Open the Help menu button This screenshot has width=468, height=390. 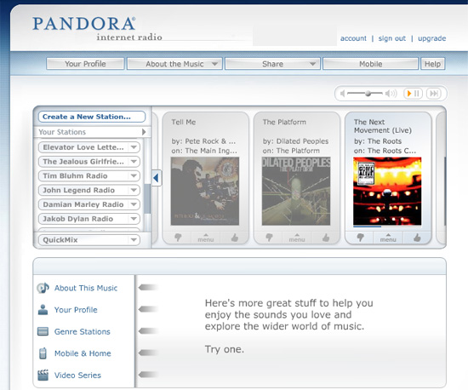(432, 64)
